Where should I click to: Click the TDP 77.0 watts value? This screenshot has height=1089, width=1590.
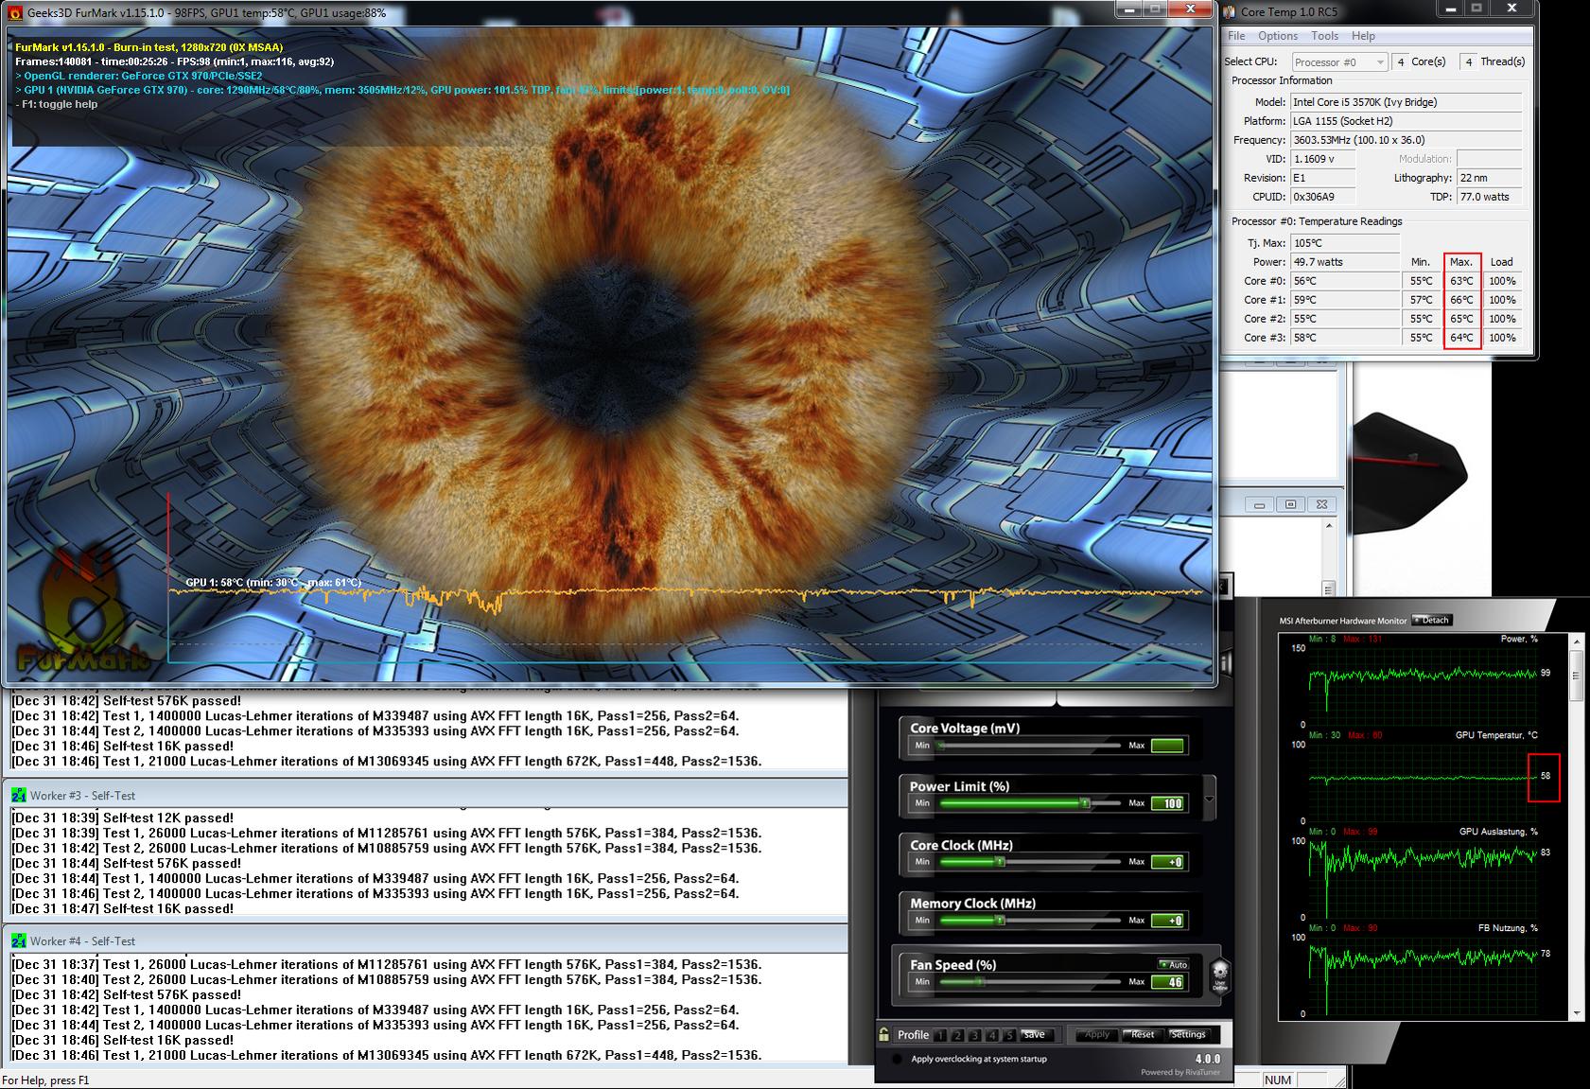[1489, 197]
